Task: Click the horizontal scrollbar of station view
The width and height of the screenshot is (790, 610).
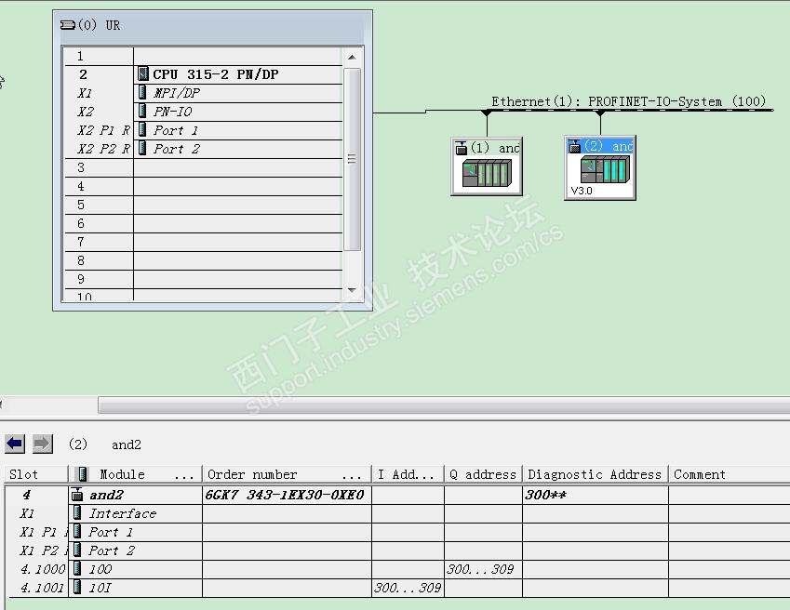Action: coord(444,404)
